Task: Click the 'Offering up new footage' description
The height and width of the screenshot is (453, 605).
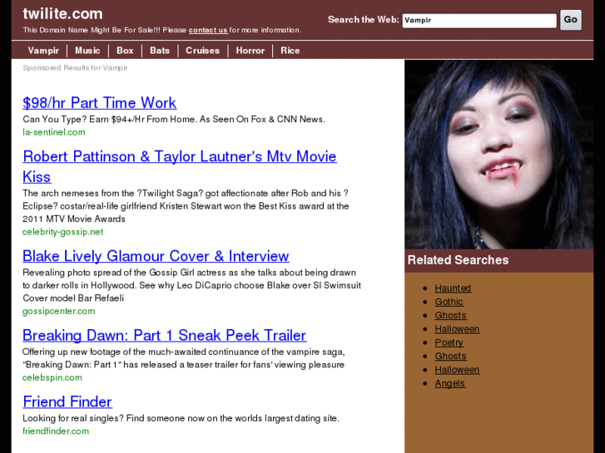Action: [x=184, y=358]
